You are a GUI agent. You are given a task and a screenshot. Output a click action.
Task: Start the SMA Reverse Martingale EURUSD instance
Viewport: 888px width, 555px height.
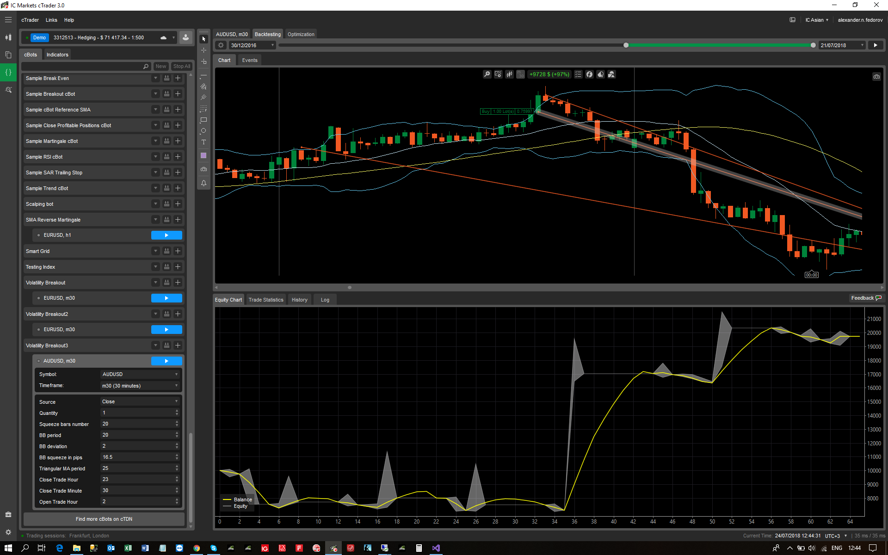166,235
